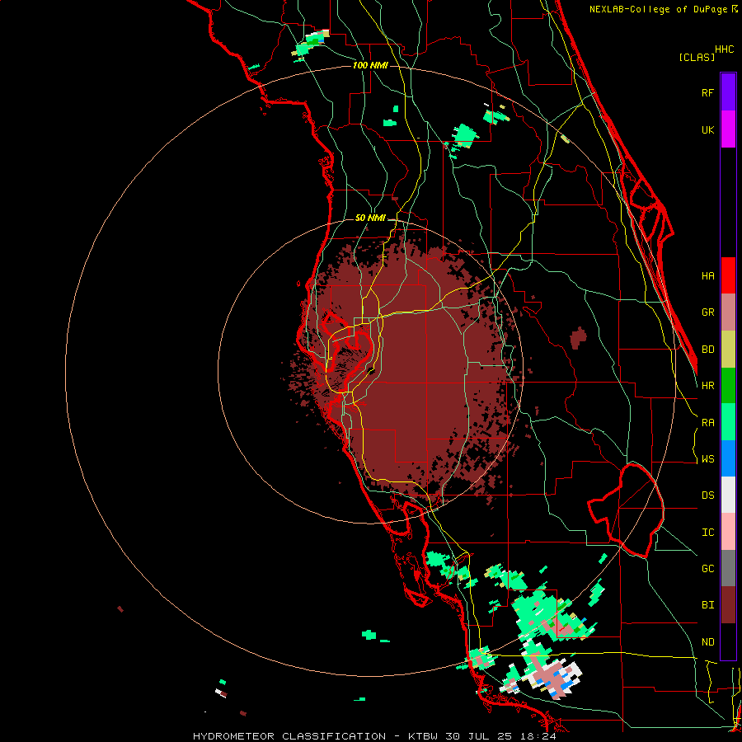Click the UK magenta legend swatch
The image size is (742, 742).
(x=728, y=129)
